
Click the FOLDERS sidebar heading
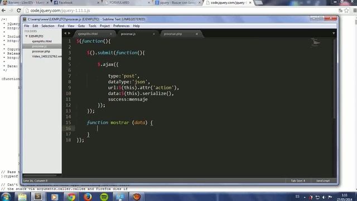[x=31, y=31]
